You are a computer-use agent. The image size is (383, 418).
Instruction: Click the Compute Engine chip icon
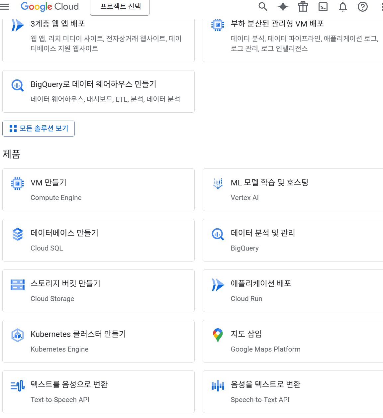pyautogui.click(x=18, y=183)
